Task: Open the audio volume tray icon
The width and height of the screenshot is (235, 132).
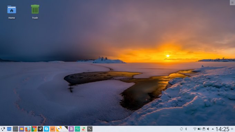Action: pos(208,129)
